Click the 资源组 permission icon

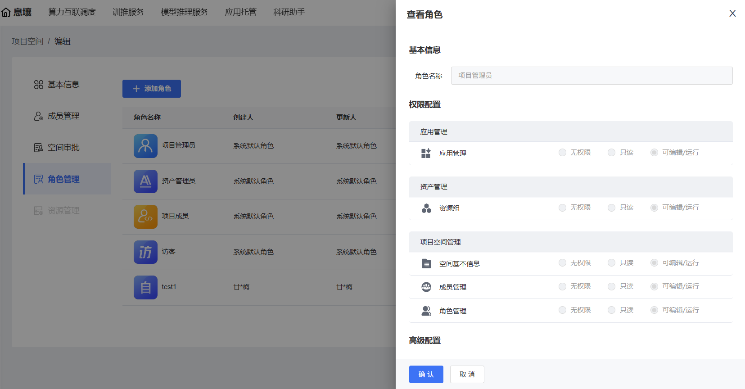(x=426, y=208)
